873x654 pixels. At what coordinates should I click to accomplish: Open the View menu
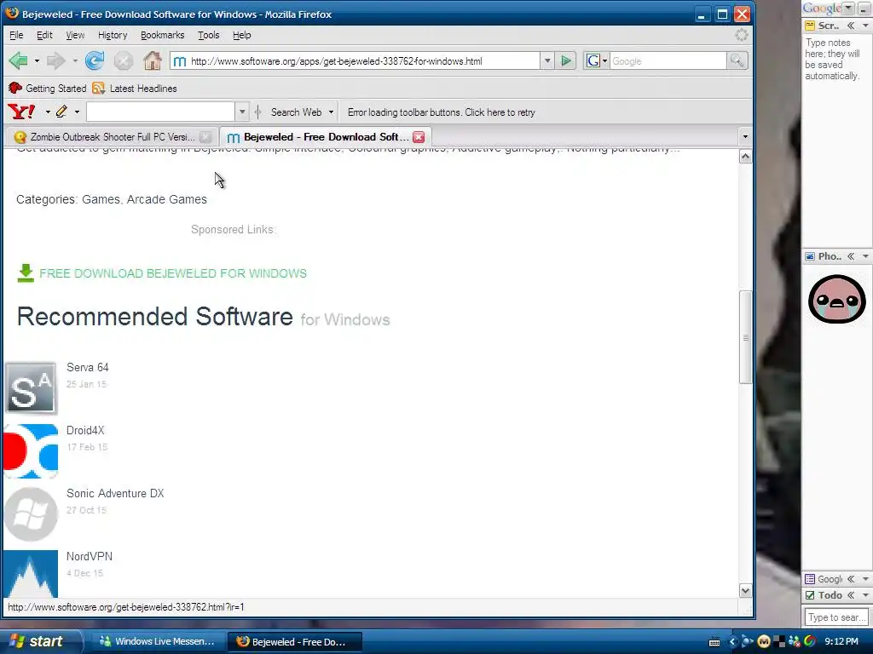click(75, 35)
